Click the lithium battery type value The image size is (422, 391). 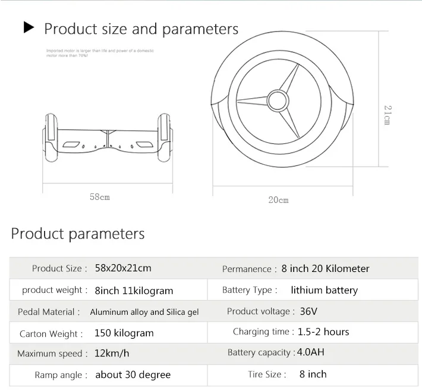click(325, 290)
